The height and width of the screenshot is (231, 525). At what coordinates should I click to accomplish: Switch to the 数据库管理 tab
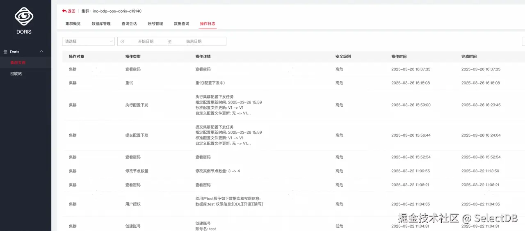[x=101, y=24]
